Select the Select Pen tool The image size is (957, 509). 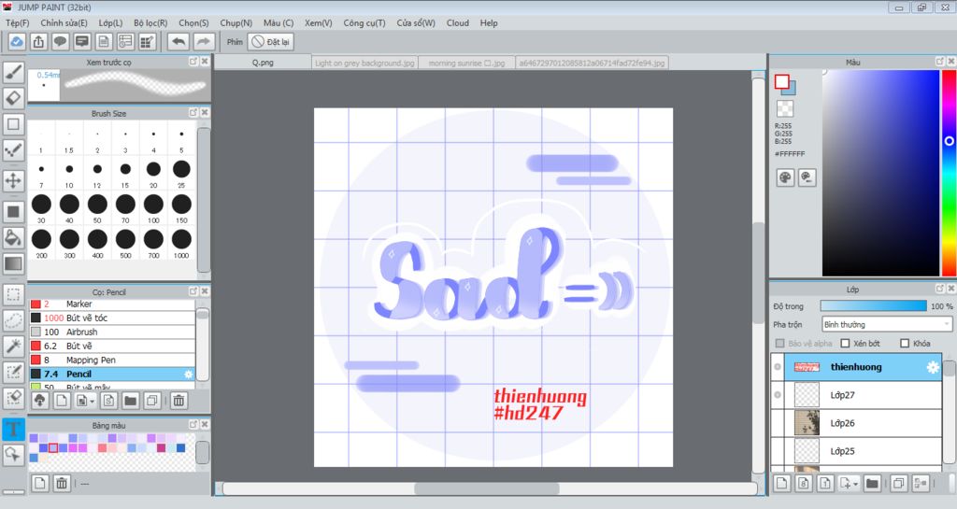[x=13, y=372]
